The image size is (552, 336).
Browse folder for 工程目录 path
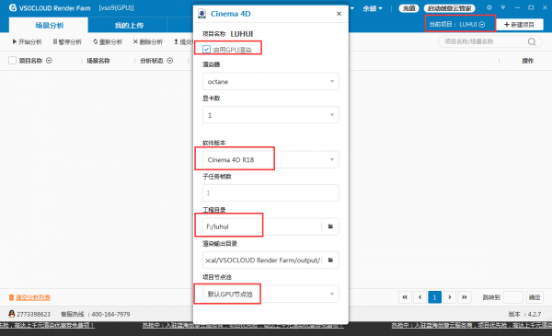click(x=330, y=226)
